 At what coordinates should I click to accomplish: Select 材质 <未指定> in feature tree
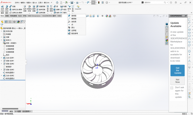tap(10, 43)
